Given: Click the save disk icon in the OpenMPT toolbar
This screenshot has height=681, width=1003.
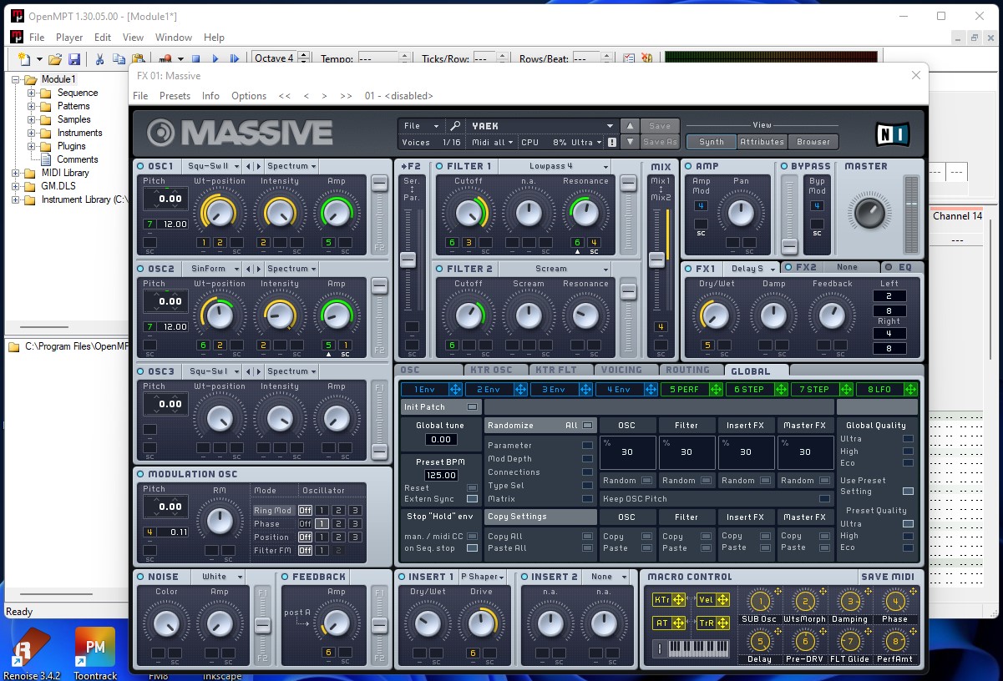Looking at the screenshot, I should (73, 59).
